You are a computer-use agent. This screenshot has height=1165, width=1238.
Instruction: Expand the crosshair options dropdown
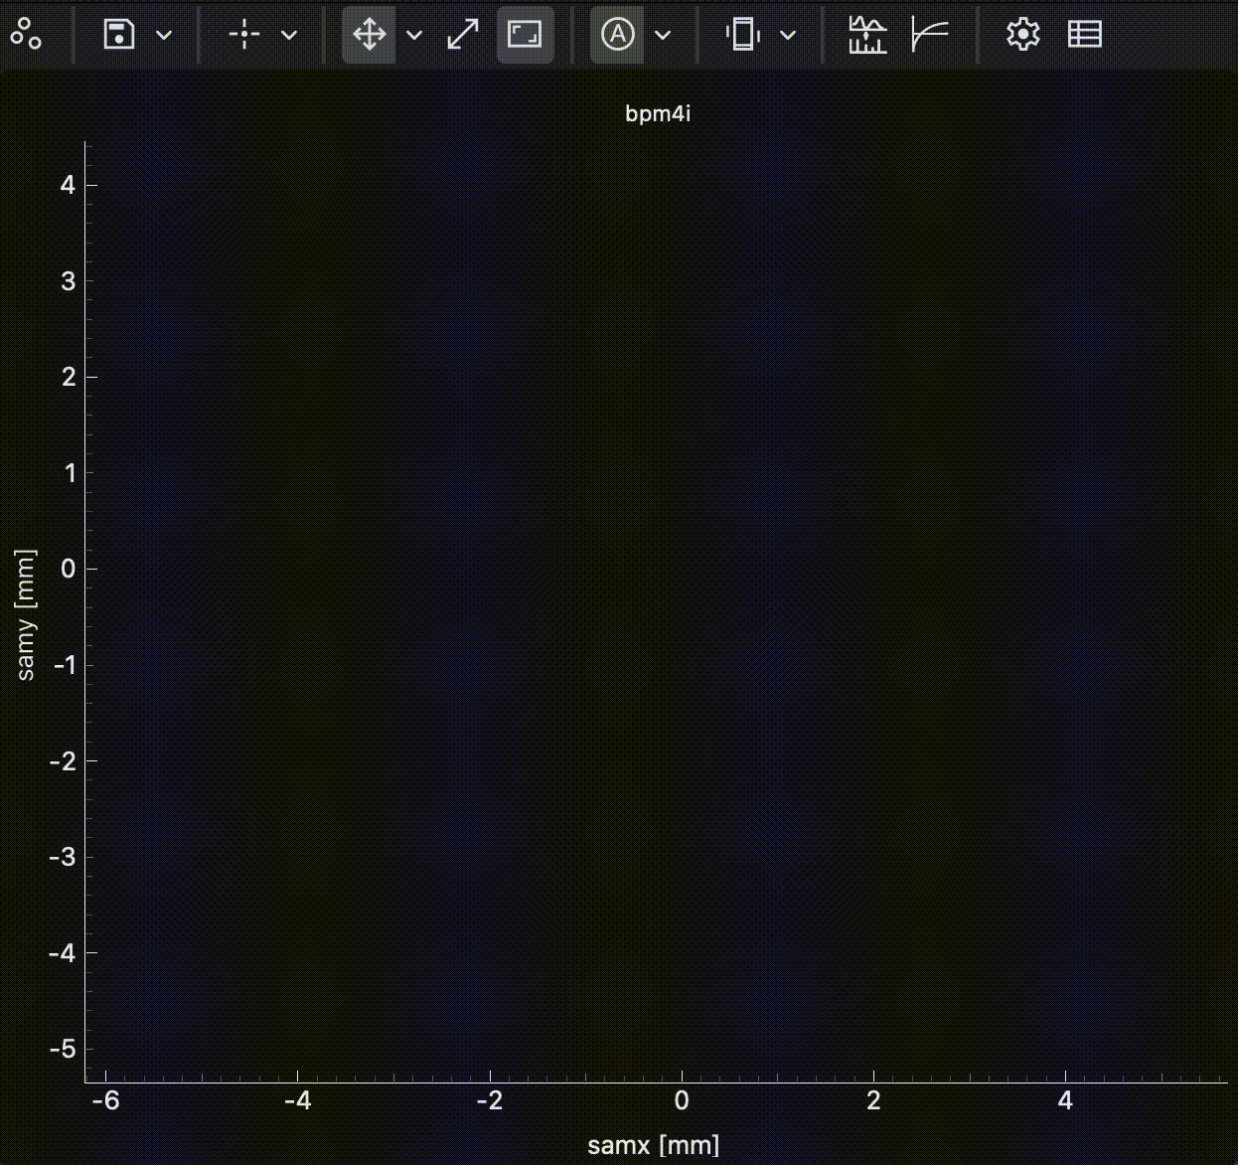click(289, 35)
